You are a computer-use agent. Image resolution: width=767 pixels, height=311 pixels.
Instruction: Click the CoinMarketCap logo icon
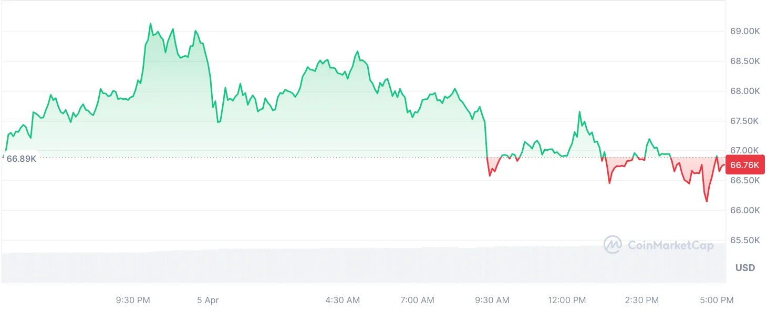[613, 245]
